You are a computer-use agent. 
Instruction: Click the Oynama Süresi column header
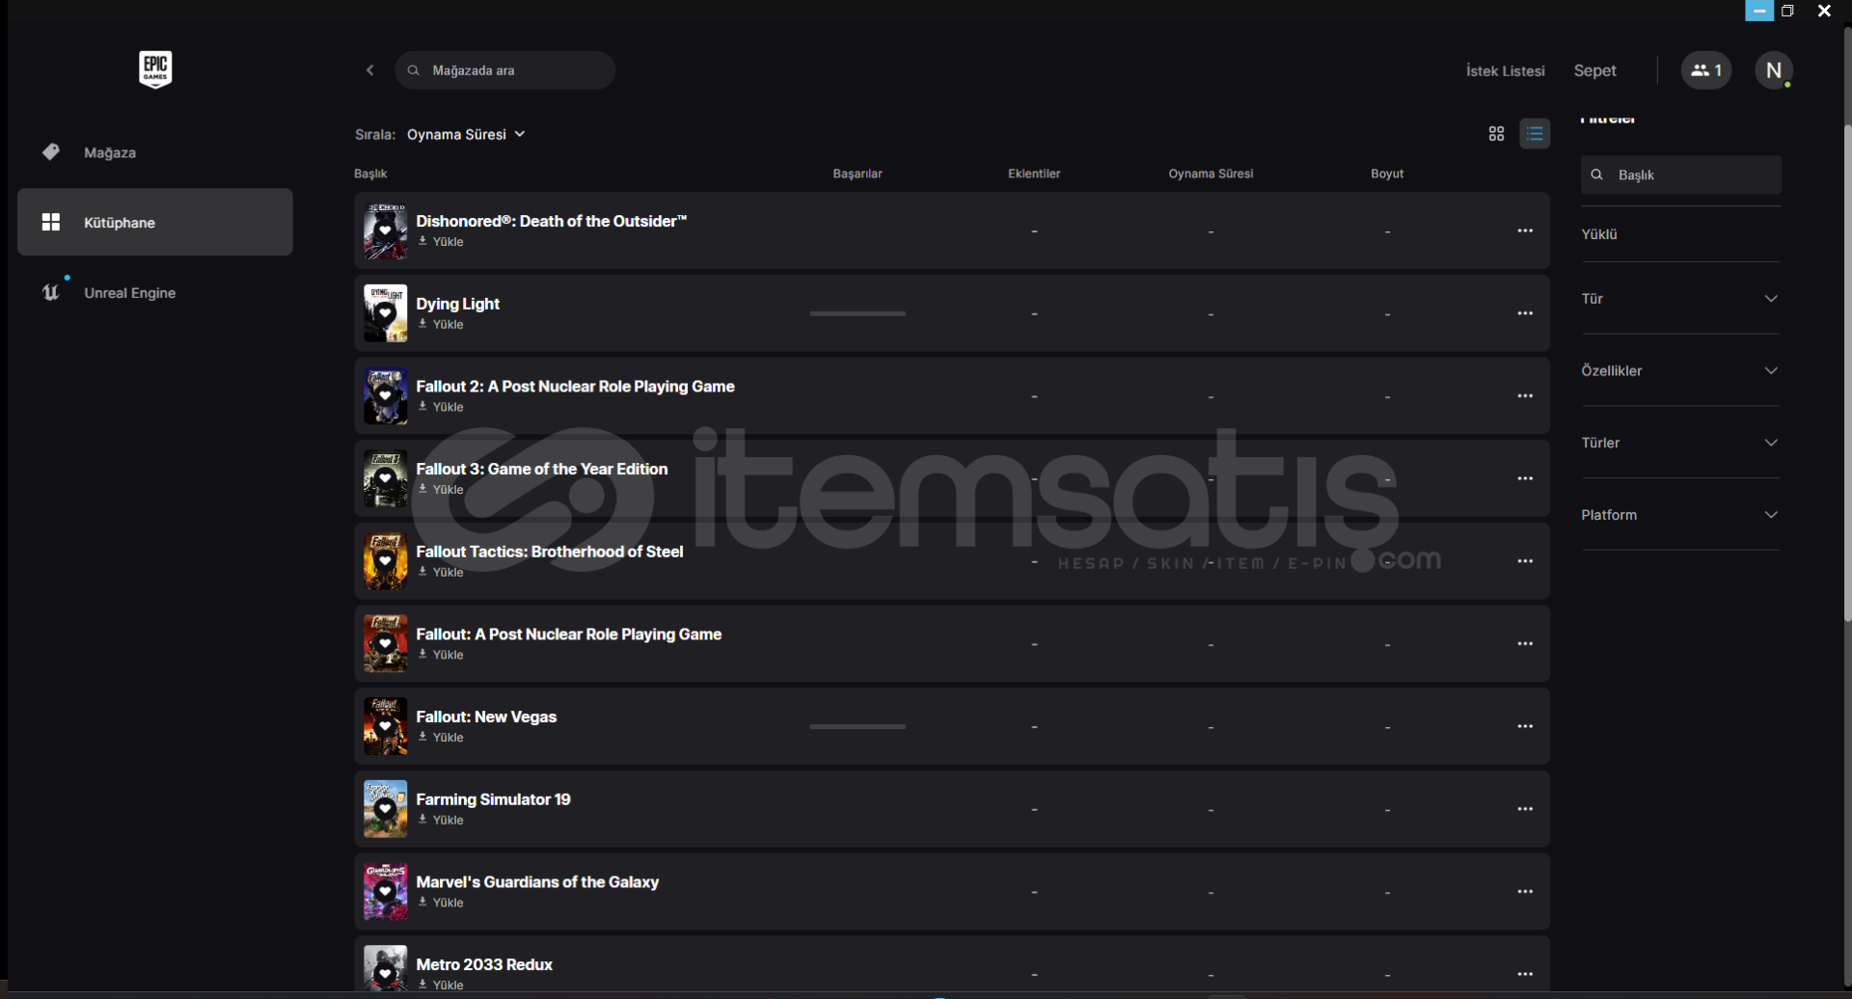[1211, 174]
